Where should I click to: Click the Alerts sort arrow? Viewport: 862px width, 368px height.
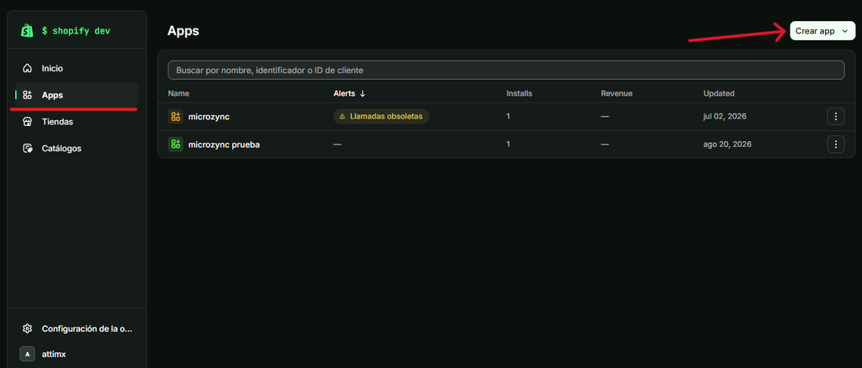[362, 94]
